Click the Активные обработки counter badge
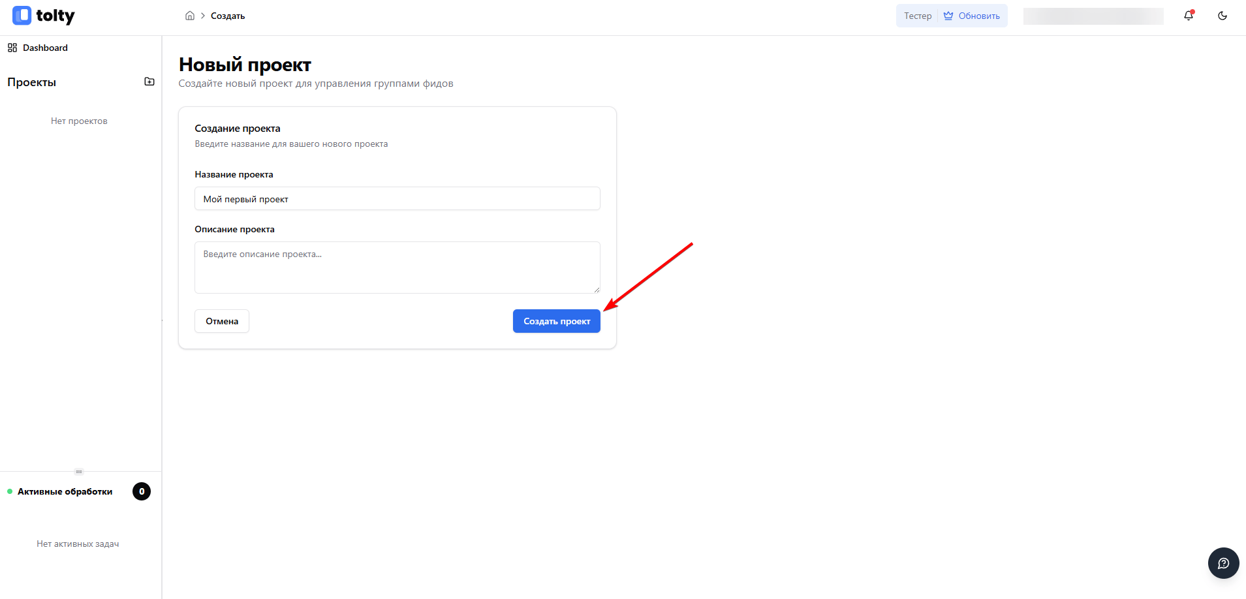 point(142,491)
